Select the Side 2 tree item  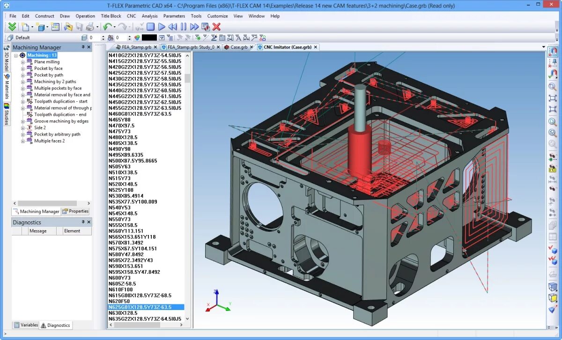coord(40,128)
